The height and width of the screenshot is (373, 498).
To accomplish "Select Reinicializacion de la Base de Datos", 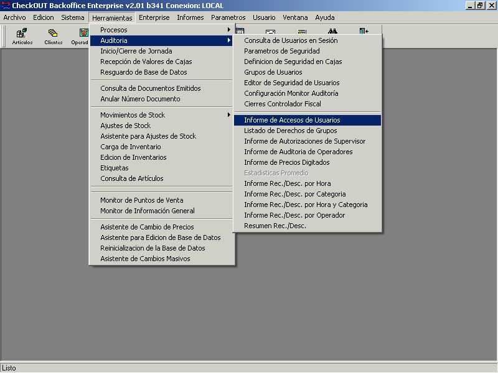I will (162, 248).
